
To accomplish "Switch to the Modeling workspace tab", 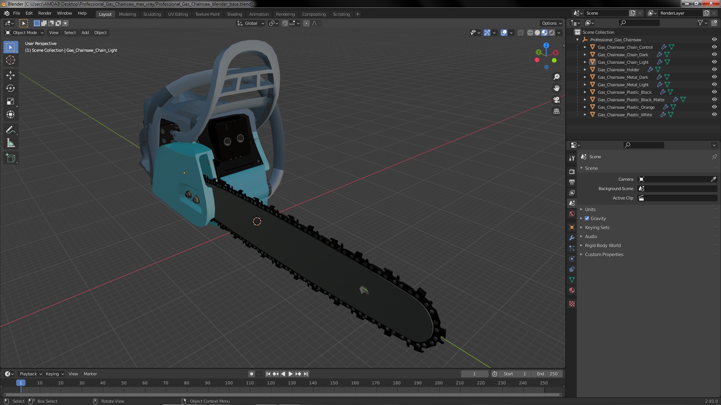I will [127, 14].
